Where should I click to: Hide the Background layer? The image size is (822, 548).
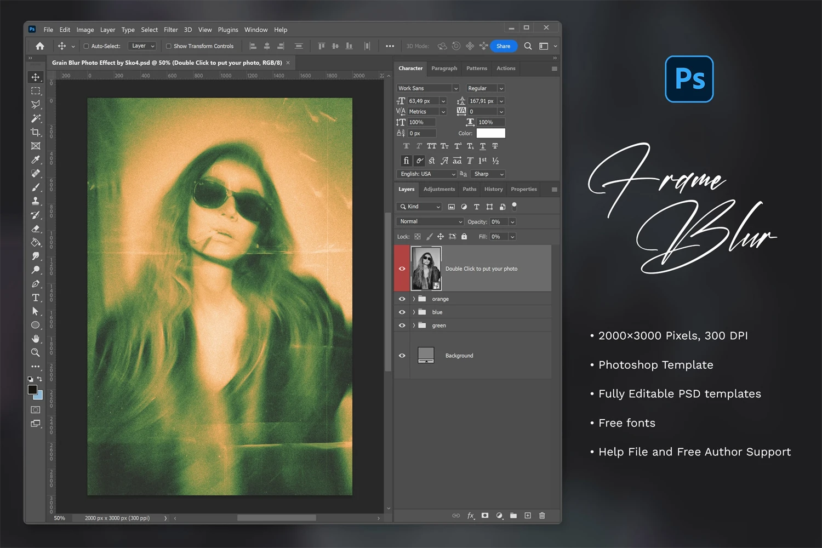tap(402, 356)
